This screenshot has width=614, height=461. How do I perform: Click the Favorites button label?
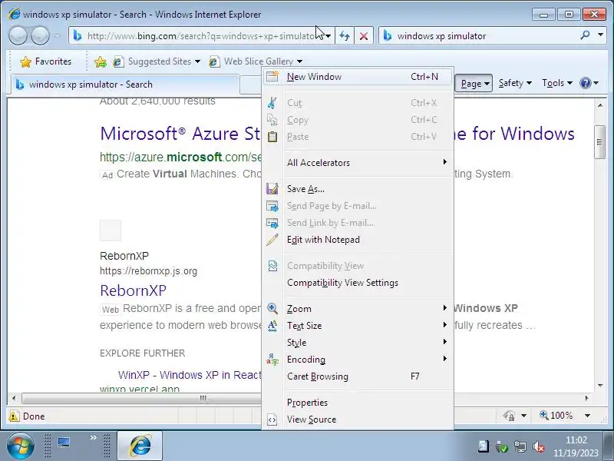tap(53, 61)
